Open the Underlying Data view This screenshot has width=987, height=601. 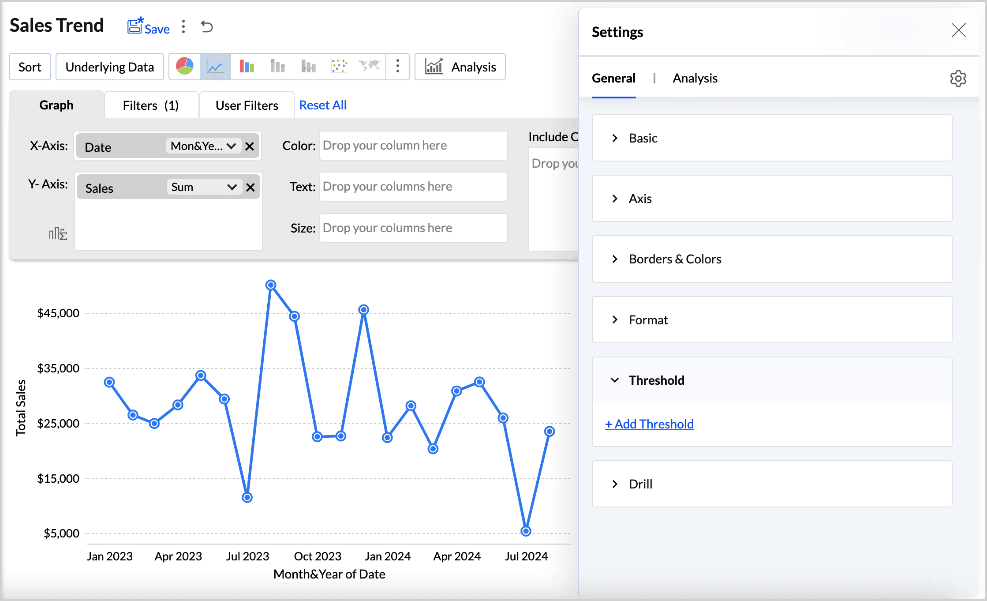[x=109, y=66]
